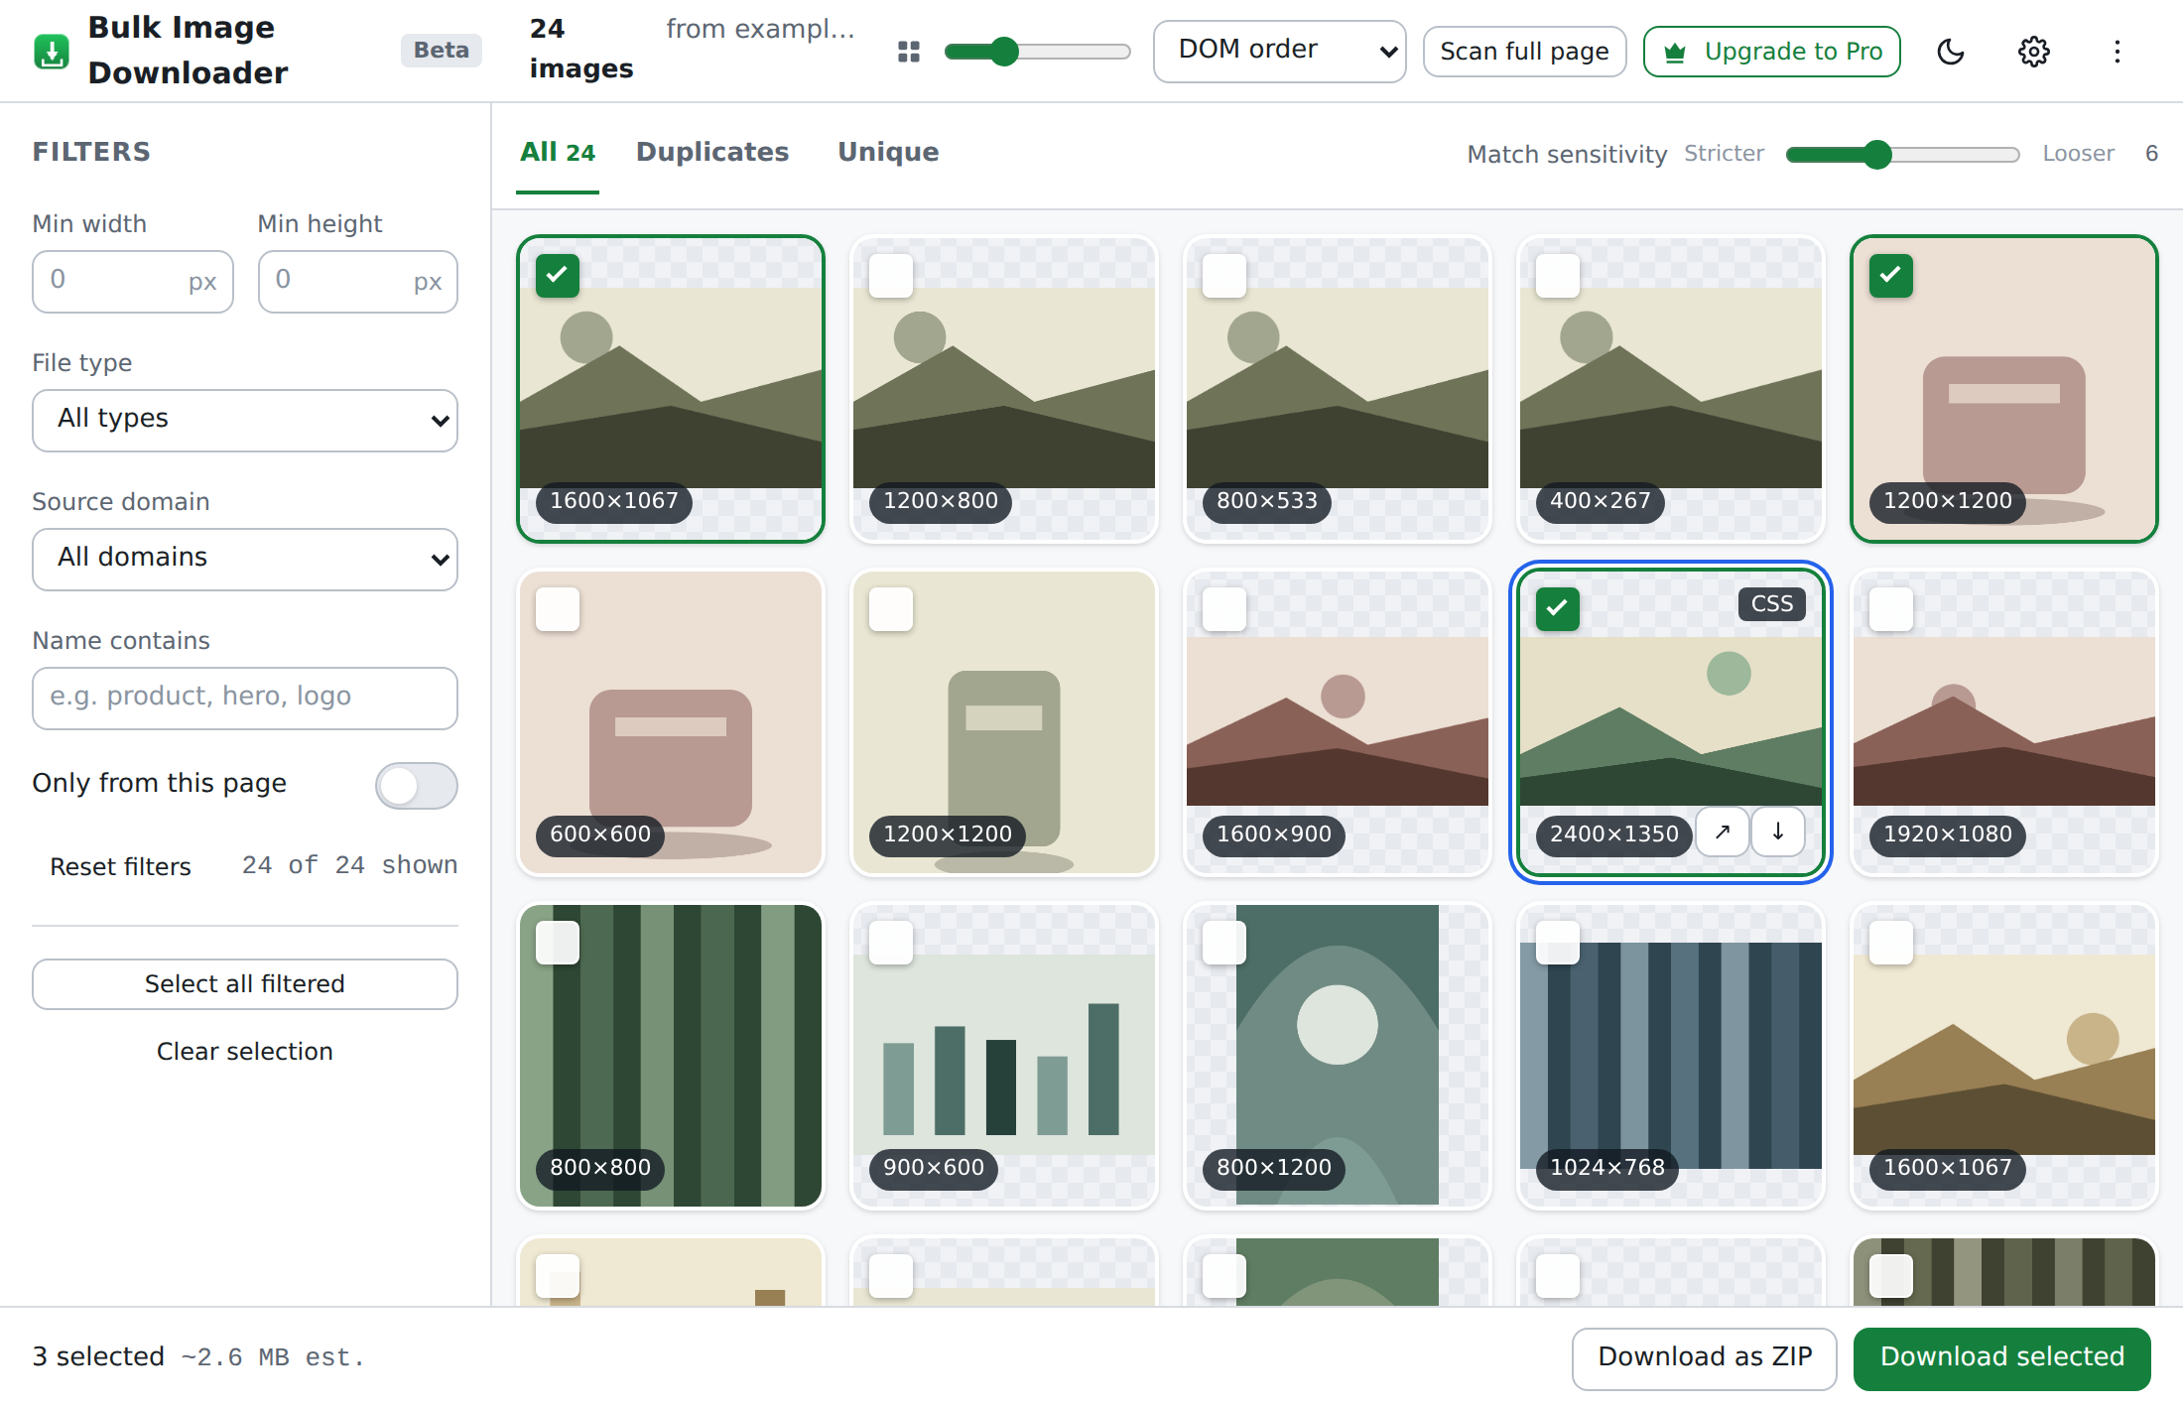Screen dimensions: 2183x1409
Task: Click Clear selection
Action: click(x=245, y=1052)
